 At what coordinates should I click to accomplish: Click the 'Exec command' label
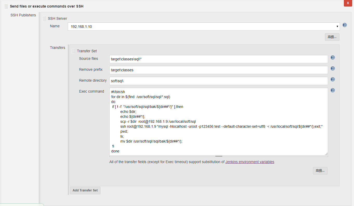pyautogui.click(x=91, y=91)
